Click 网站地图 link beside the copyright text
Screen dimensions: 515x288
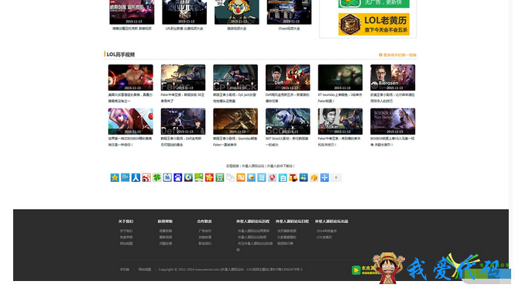pos(145,269)
